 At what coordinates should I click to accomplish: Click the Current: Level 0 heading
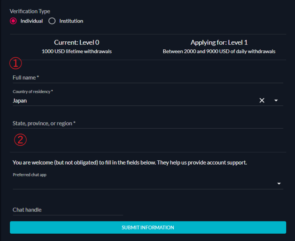77,42
